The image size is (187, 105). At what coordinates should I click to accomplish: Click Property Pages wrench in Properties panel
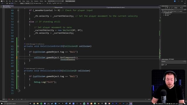[166, 65]
